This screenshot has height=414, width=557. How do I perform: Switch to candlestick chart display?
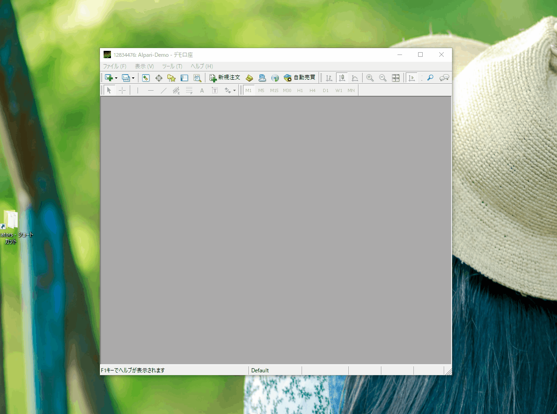click(342, 78)
